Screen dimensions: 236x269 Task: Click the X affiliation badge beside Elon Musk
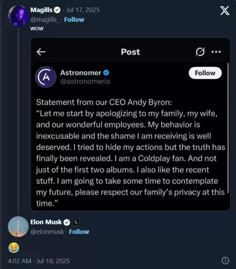[x=75, y=222]
